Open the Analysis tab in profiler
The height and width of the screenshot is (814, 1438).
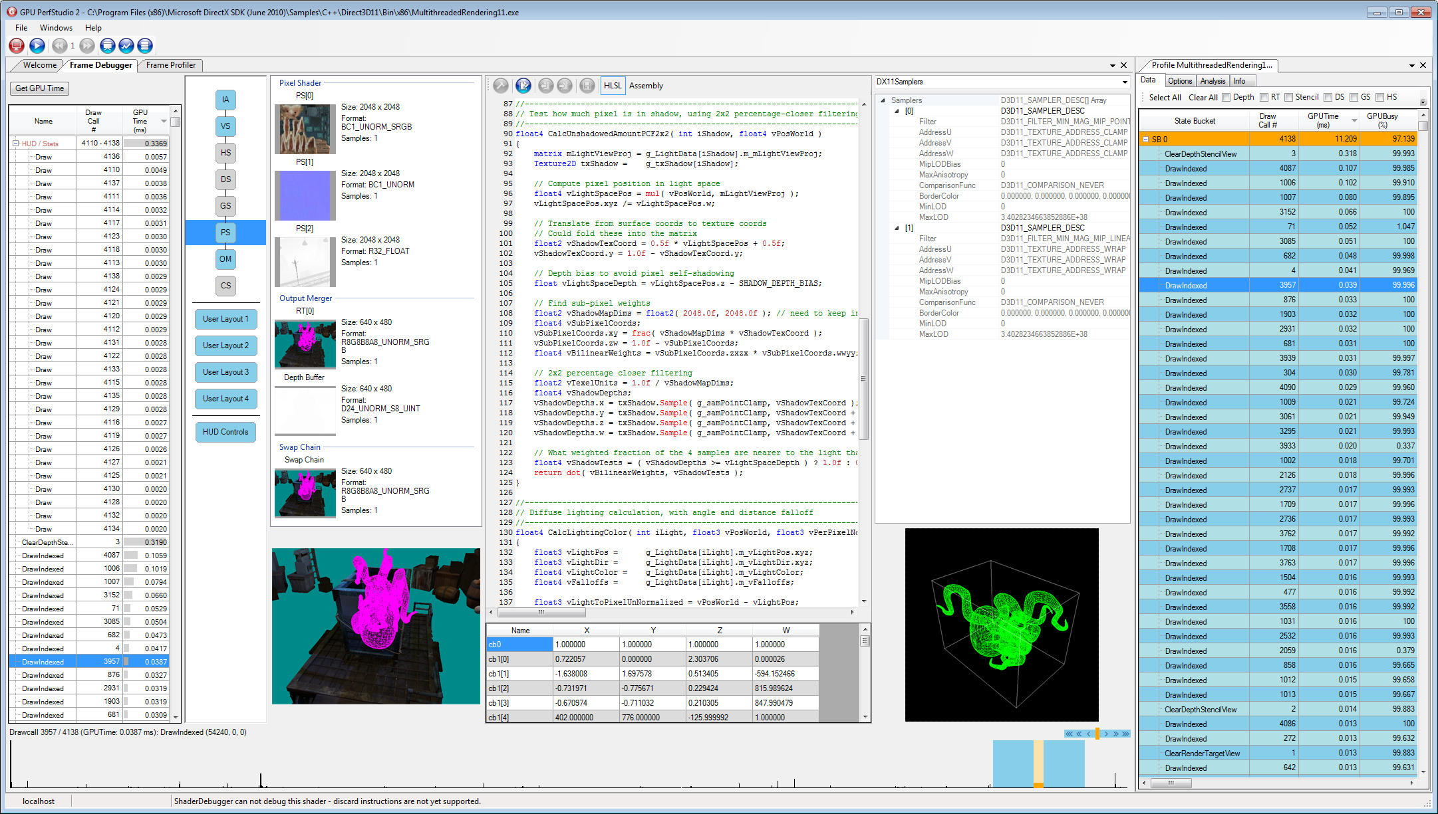[1213, 81]
